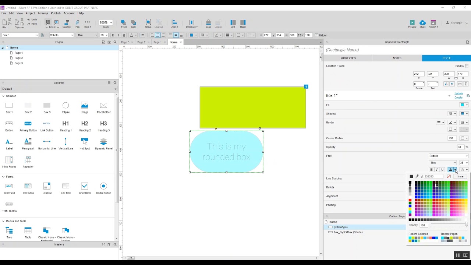Edit the hex color value field
The height and width of the screenshot is (265, 471).
(433, 177)
